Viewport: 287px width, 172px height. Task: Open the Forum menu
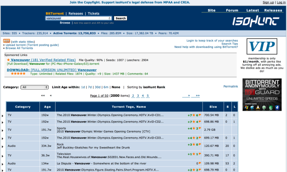[x=232, y=10]
